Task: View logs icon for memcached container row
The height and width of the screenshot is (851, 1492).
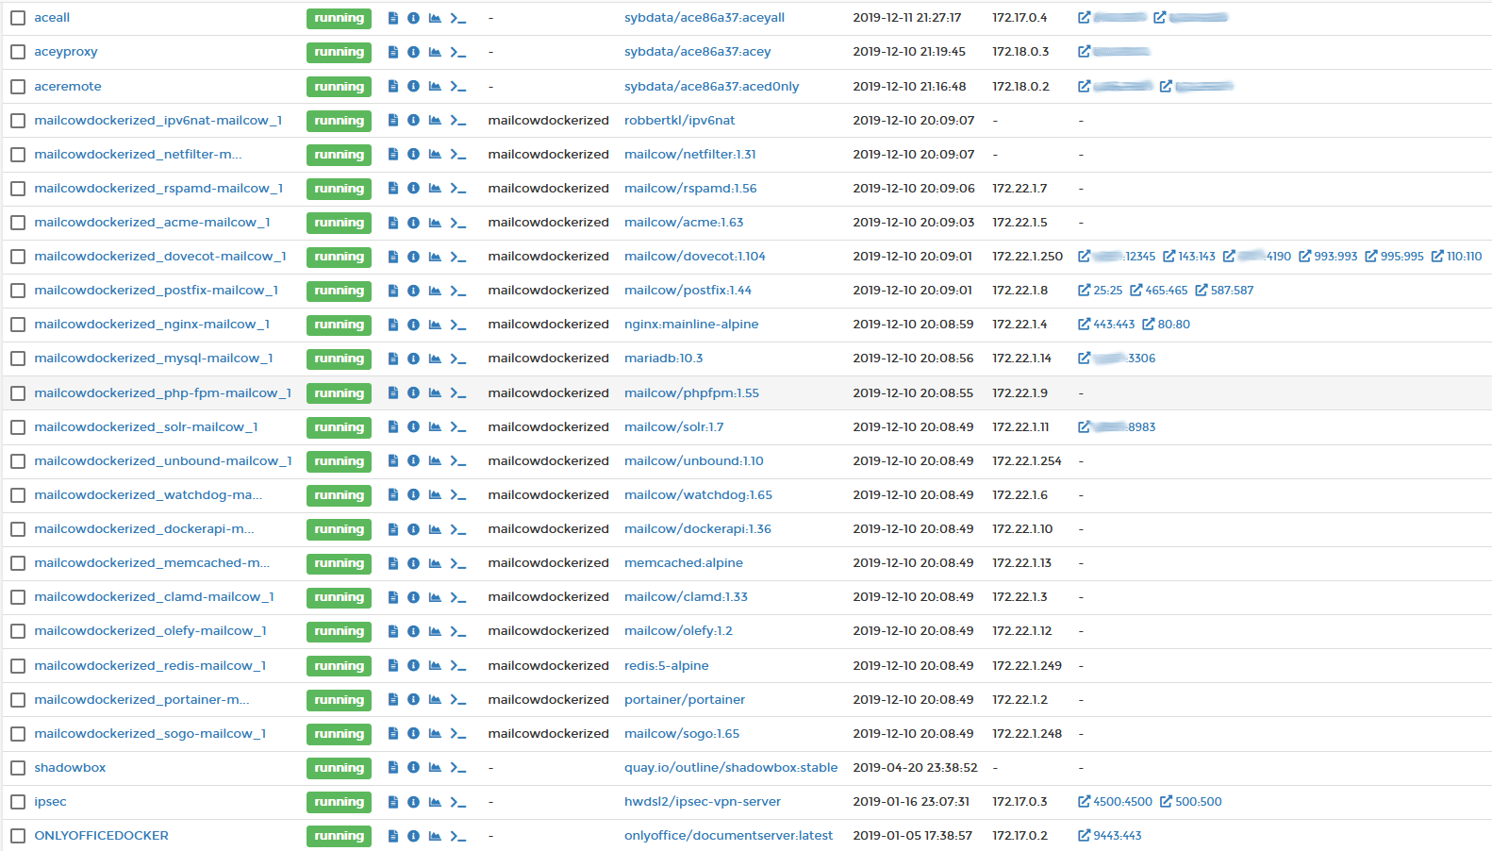Action: pyautogui.click(x=393, y=562)
